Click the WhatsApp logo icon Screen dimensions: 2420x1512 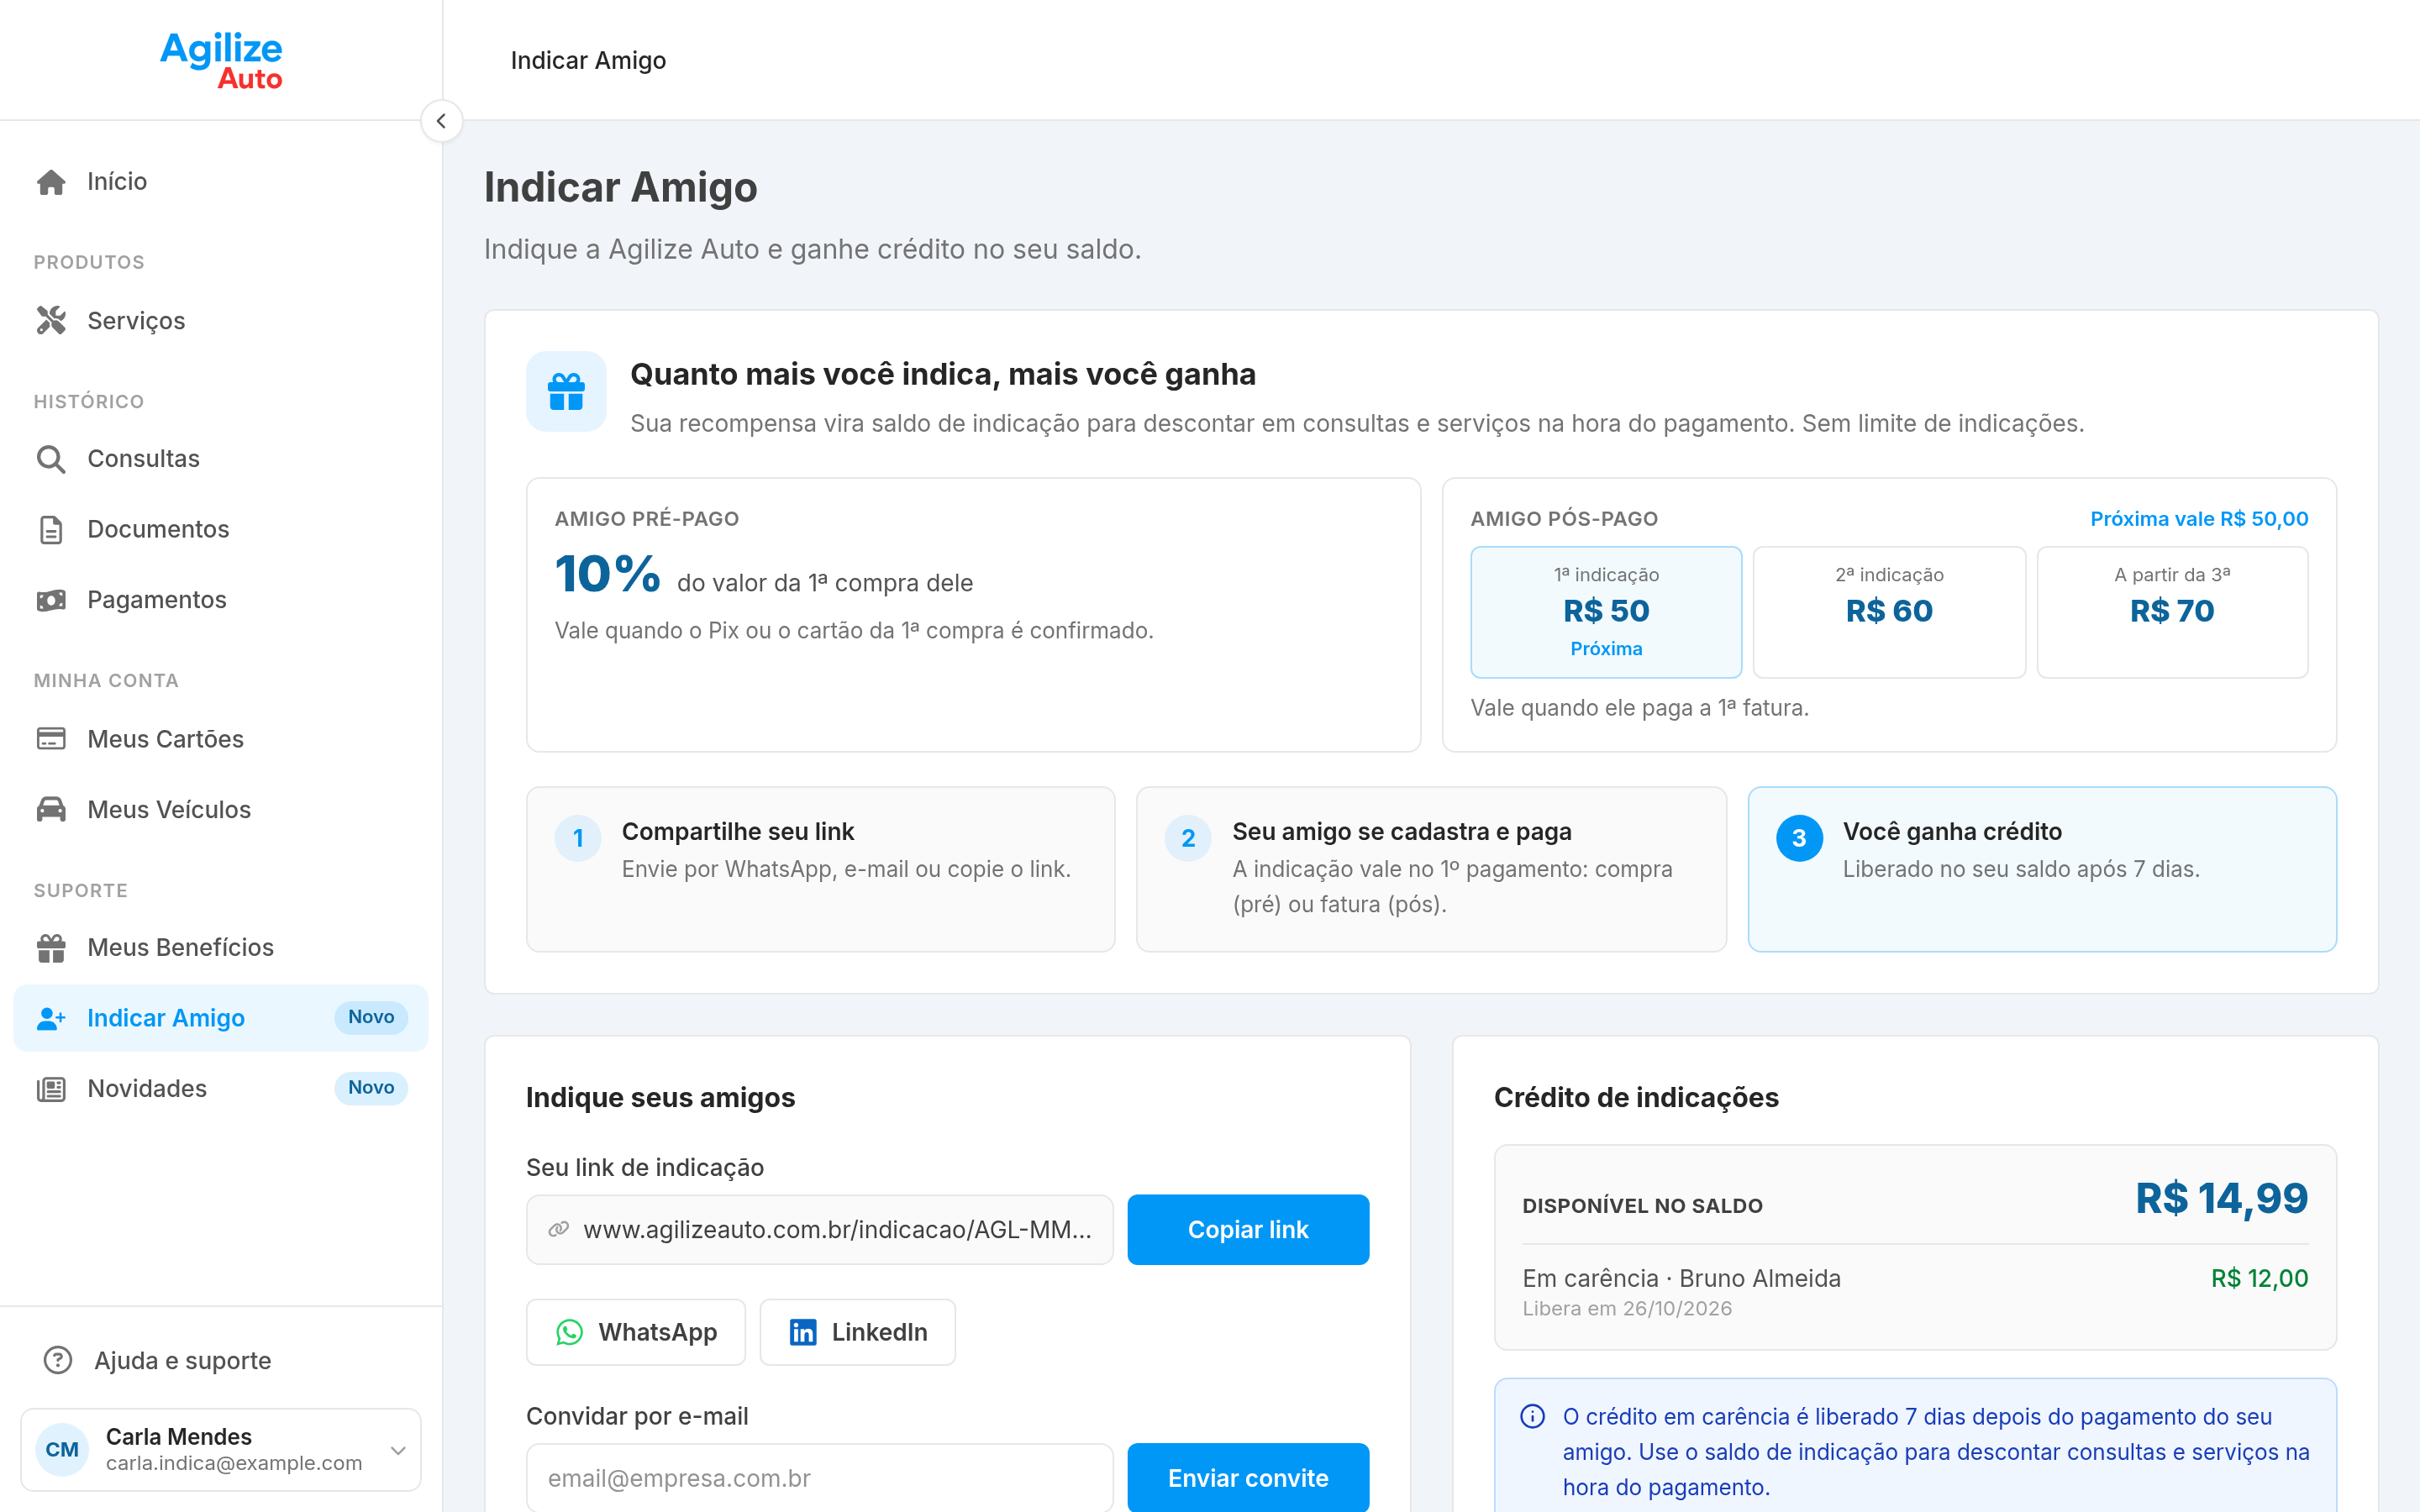click(569, 1332)
